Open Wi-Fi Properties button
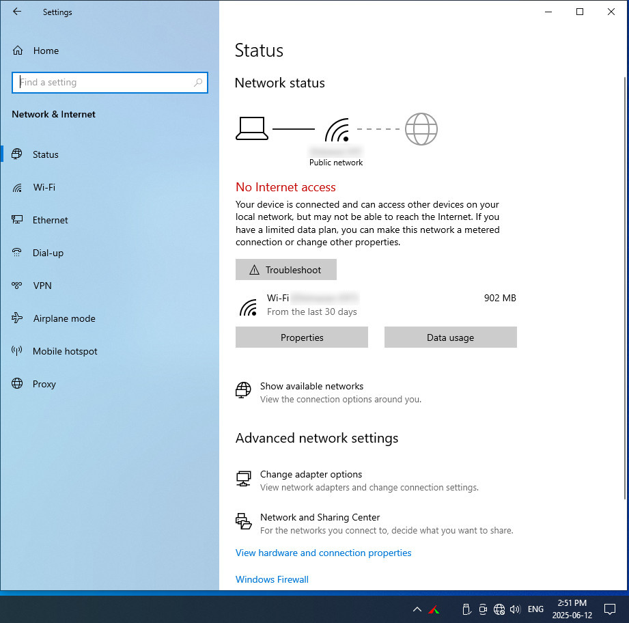Viewport: 629px width, 623px height. point(302,337)
